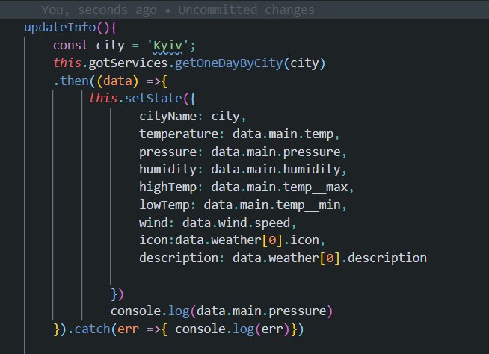Viewport: 489px width, 354px height.
Task: Click the catch keyword
Action: [92, 329]
